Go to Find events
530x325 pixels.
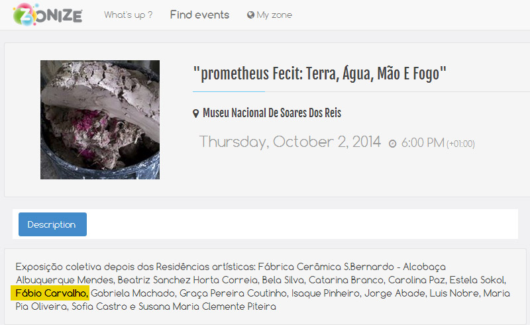(x=199, y=15)
